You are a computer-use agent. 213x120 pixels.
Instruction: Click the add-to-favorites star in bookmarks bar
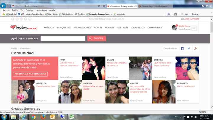click(4, 14)
